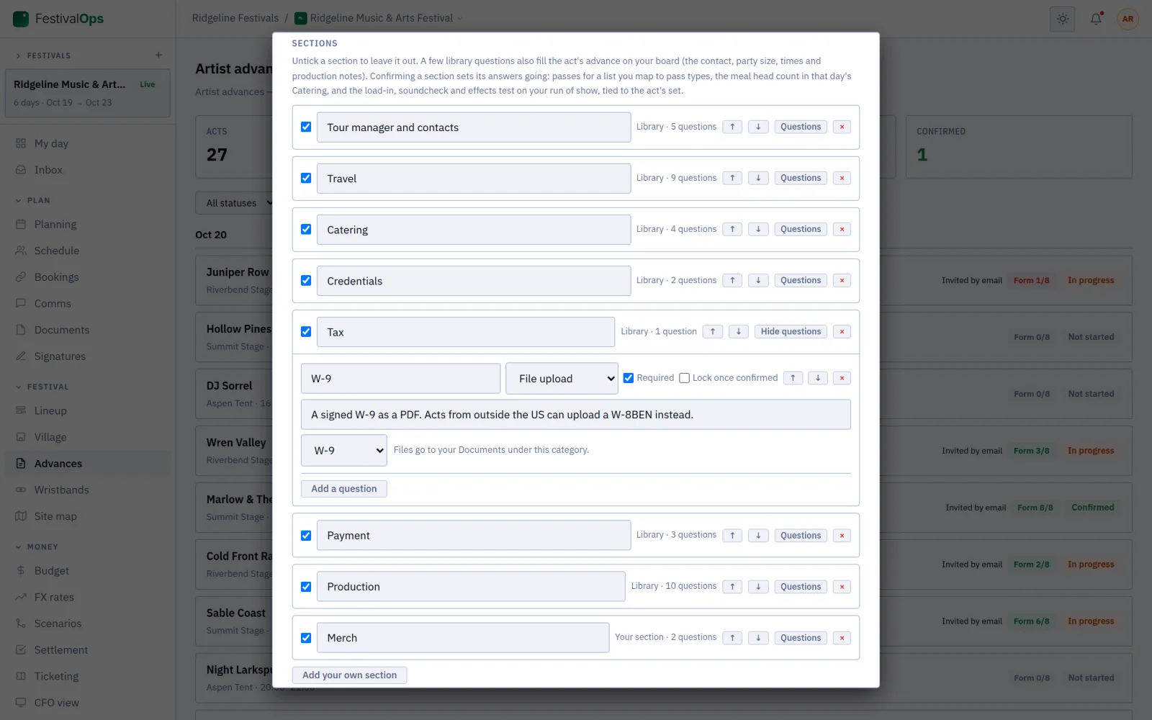
Task: Untick the Tour manager and contacts section
Action: 306,127
